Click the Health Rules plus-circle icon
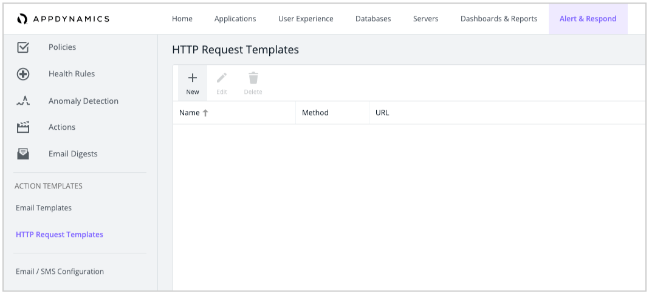Viewport: 649px width, 294px height. (22, 74)
